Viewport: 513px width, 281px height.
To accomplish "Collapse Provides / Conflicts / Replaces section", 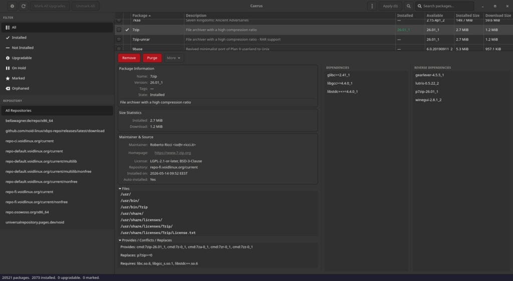I will point(145,240).
